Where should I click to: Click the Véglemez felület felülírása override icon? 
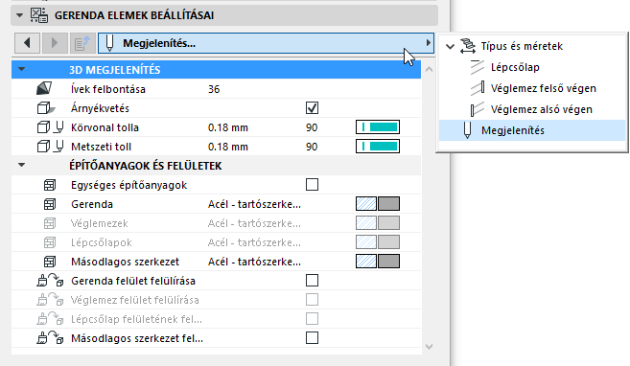click(x=50, y=299)
